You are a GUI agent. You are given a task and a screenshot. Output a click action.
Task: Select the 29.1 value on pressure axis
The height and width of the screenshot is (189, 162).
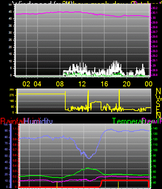[155, 60]
